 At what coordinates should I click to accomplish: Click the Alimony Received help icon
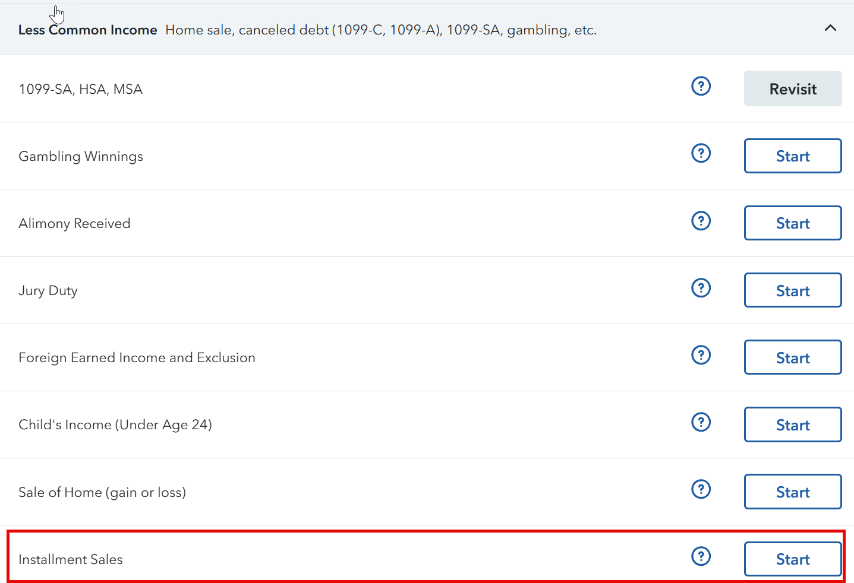(701, 221)
